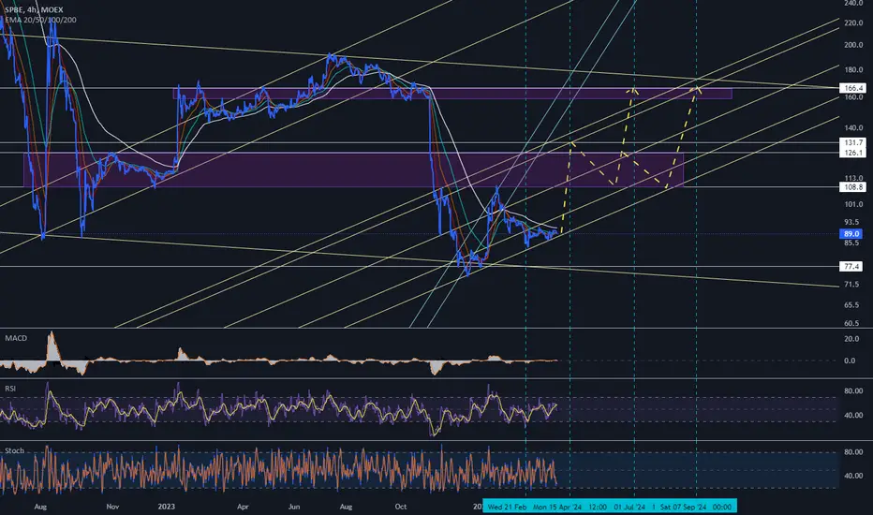
Task: Click the RSI scale 80.00 value
Action: tap(853, 390)
